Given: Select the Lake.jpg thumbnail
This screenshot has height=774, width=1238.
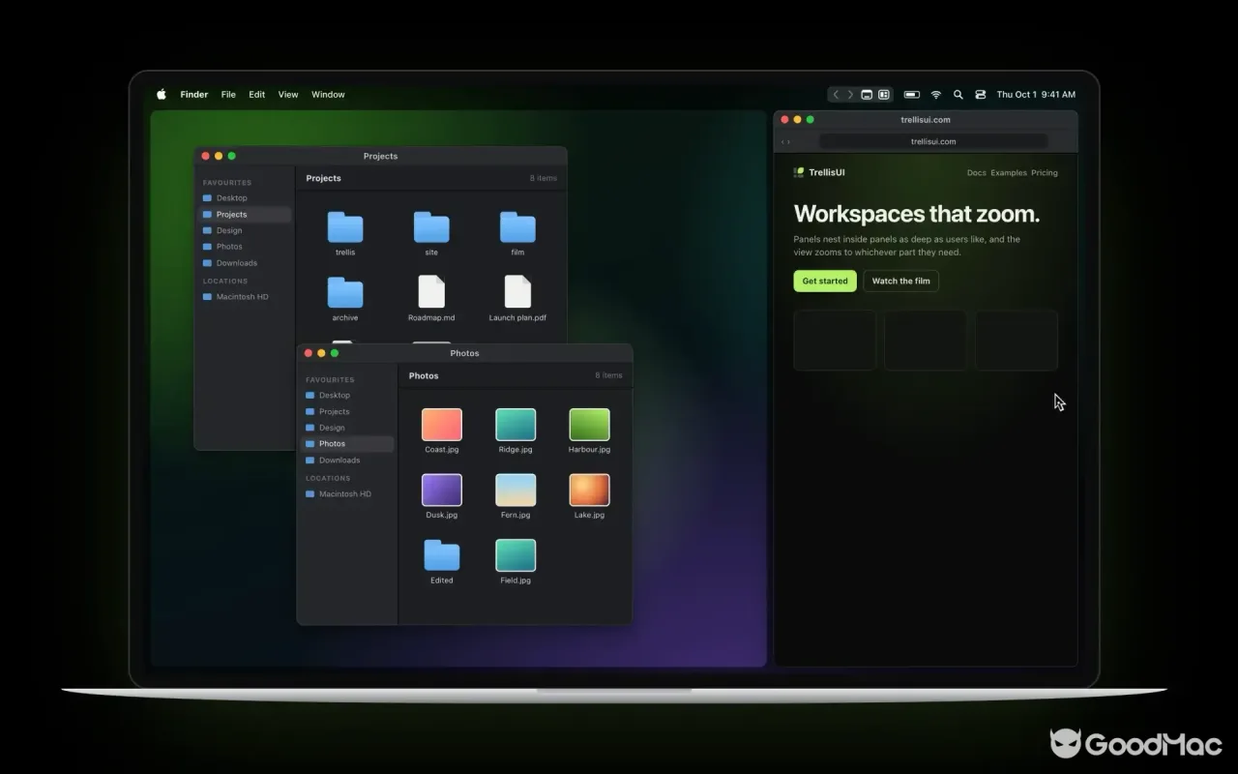Looking at the screenshot, I should (x=589, y=490).
